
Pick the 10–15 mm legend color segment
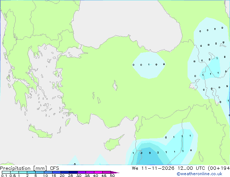[48, 172]
